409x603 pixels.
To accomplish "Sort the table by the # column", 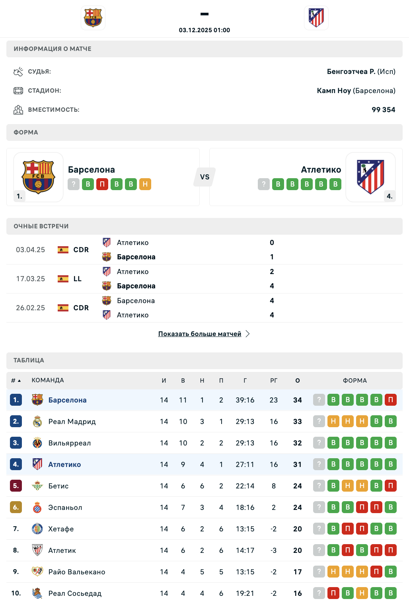I will (x=16, y=381).
